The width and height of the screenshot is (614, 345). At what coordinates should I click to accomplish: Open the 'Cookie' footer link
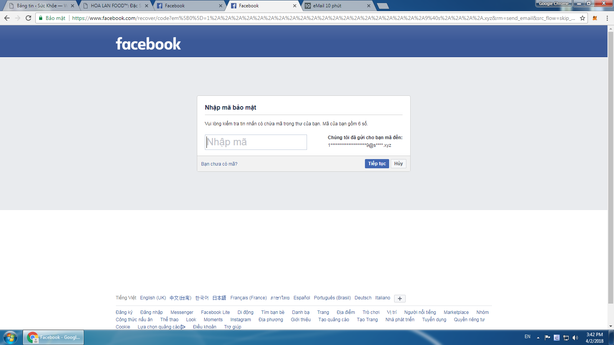tap(123, 327)
